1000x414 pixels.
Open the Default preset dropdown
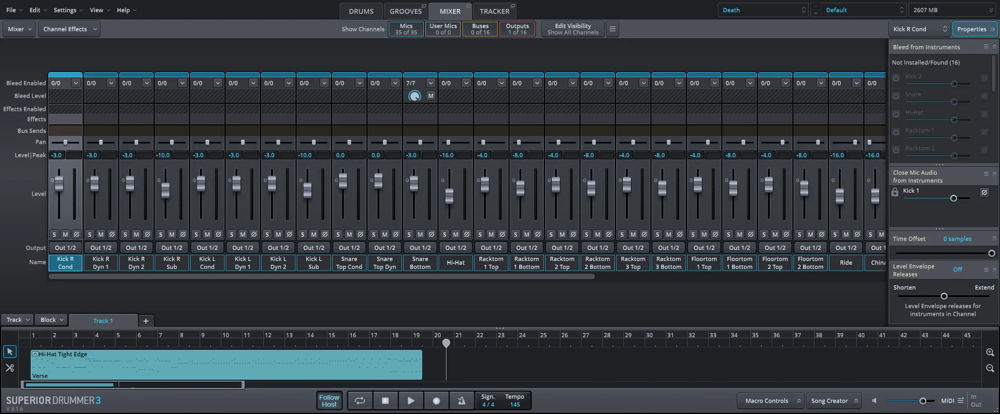863,10
